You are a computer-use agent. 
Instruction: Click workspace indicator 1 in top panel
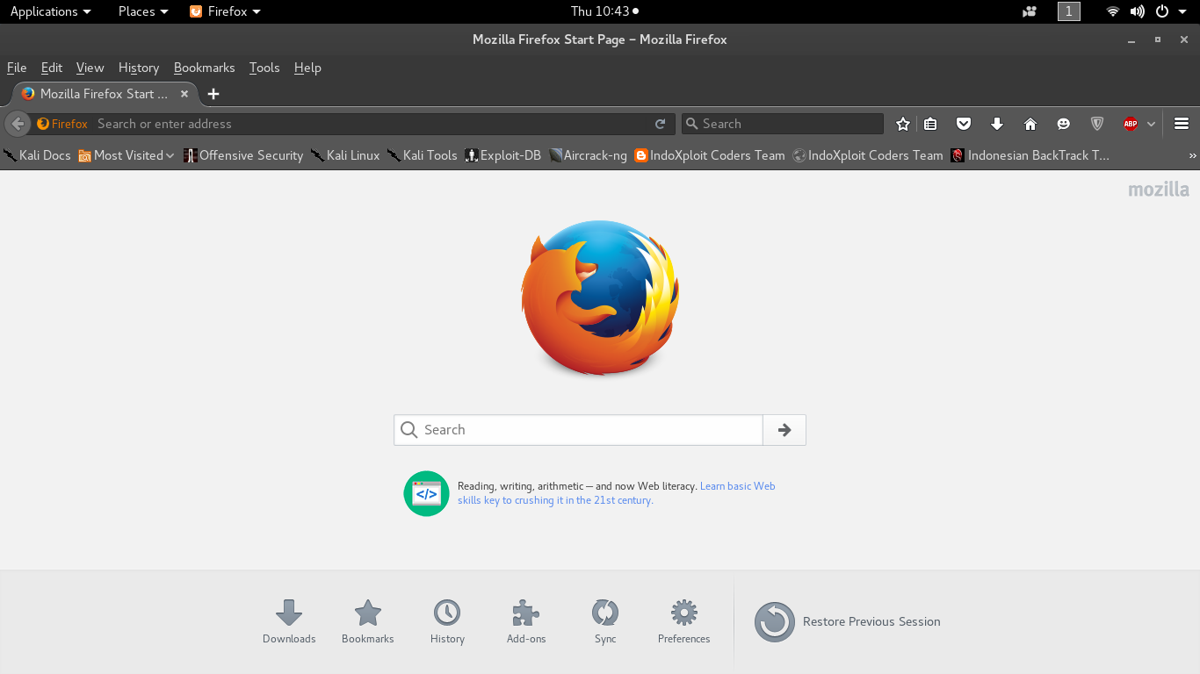[x=1069, y=11]
